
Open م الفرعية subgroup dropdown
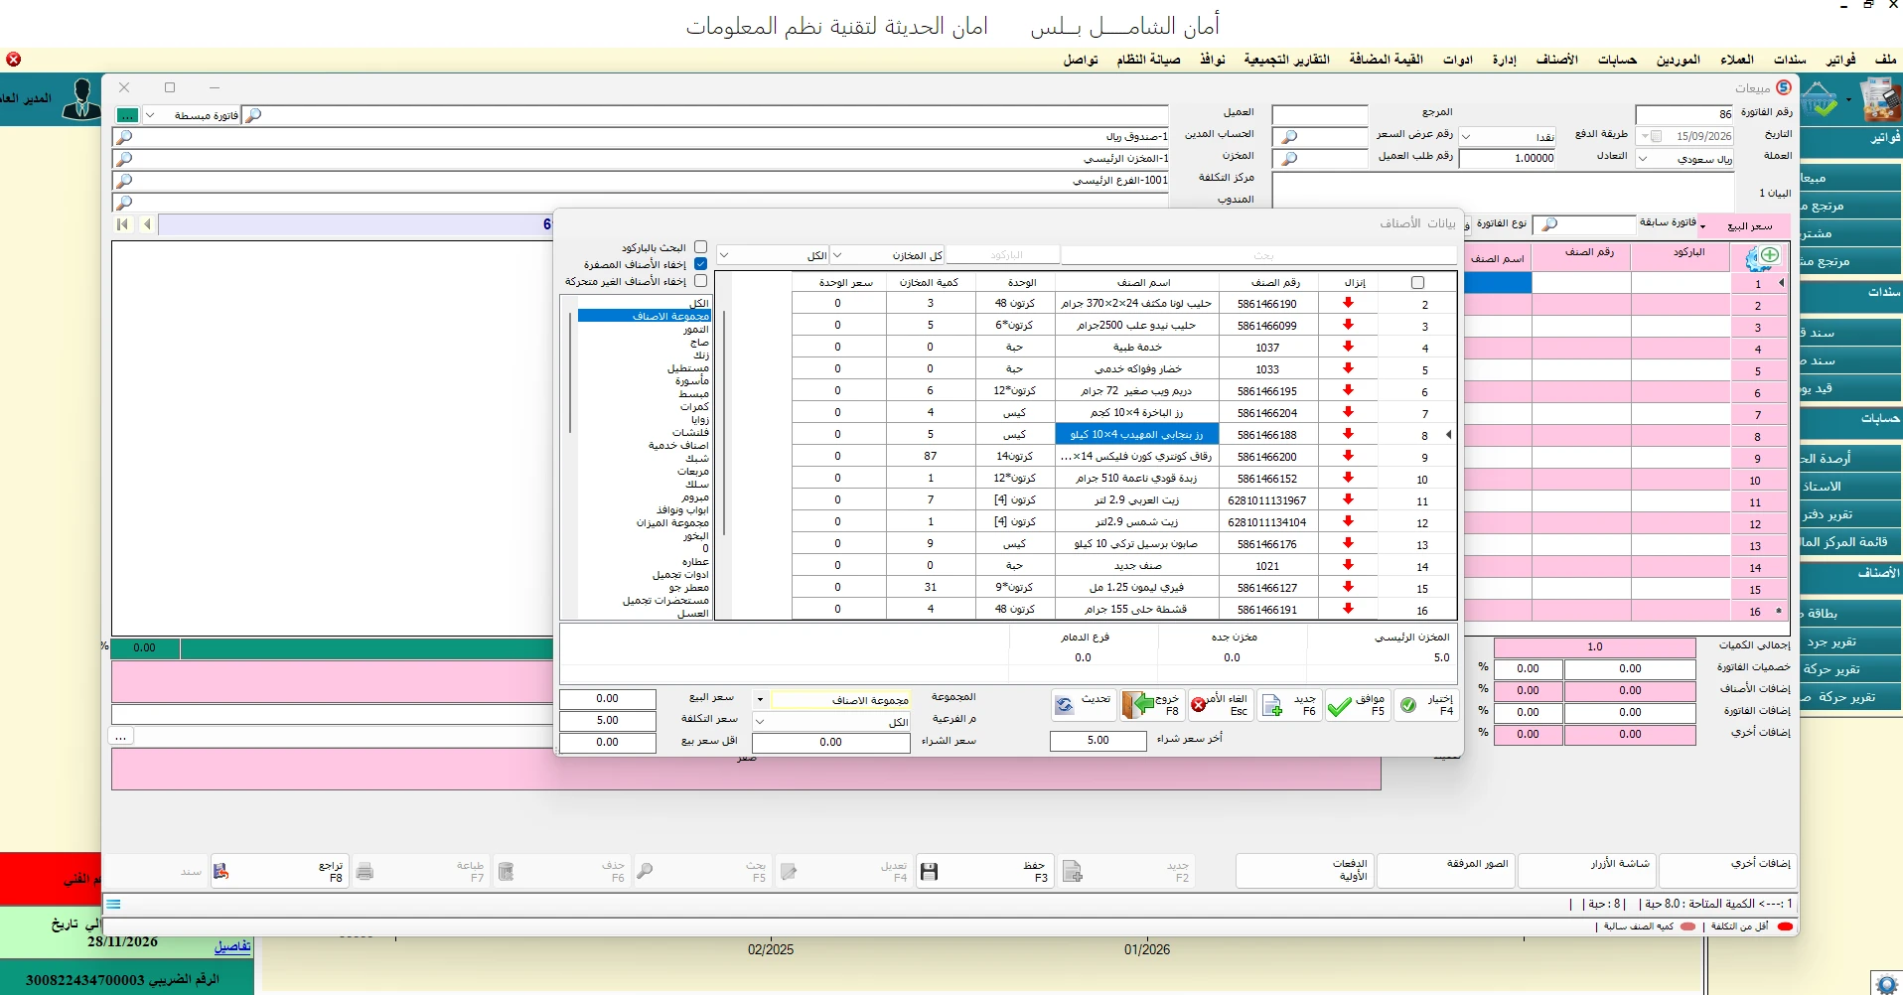760,722
